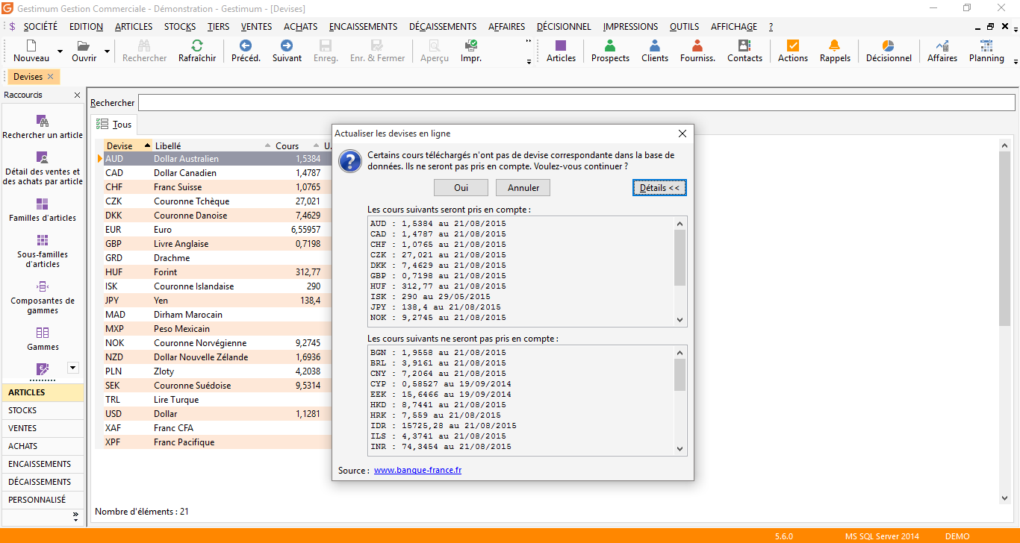Open the OUTILS menu
The height and width of the screenshot is (543, 1020).
685,26
